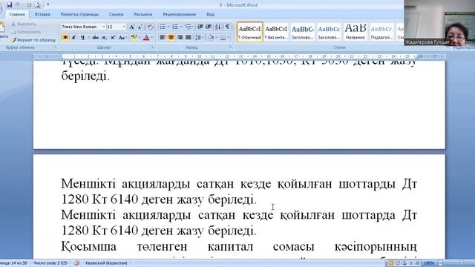Image resolution: width=475 pixels, height=267 pixels.
Task: Redo the last action
Action: click(29, 5)
